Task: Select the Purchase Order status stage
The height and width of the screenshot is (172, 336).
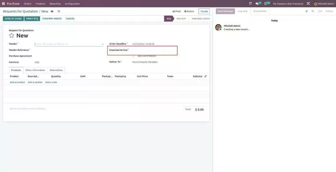Action: click(x=201, y=18)
